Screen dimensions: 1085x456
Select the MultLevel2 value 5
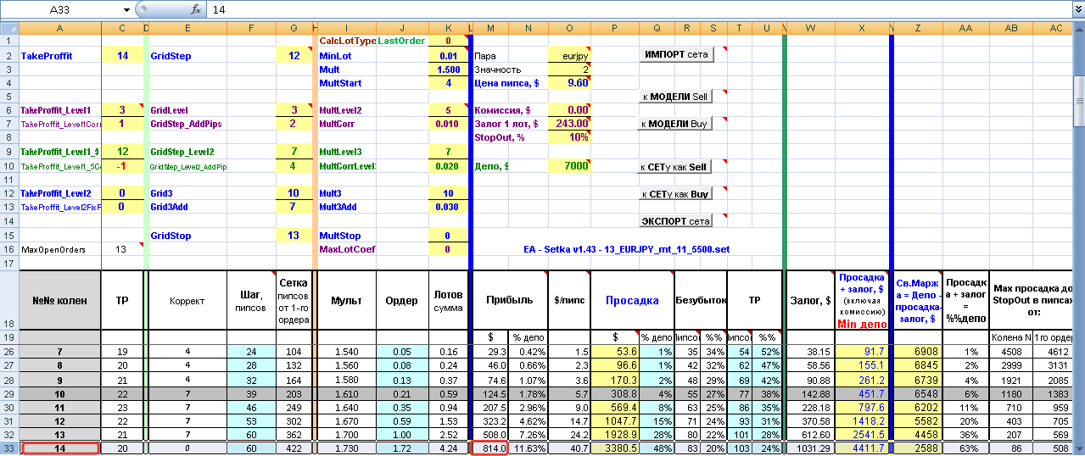click(448, 110)
